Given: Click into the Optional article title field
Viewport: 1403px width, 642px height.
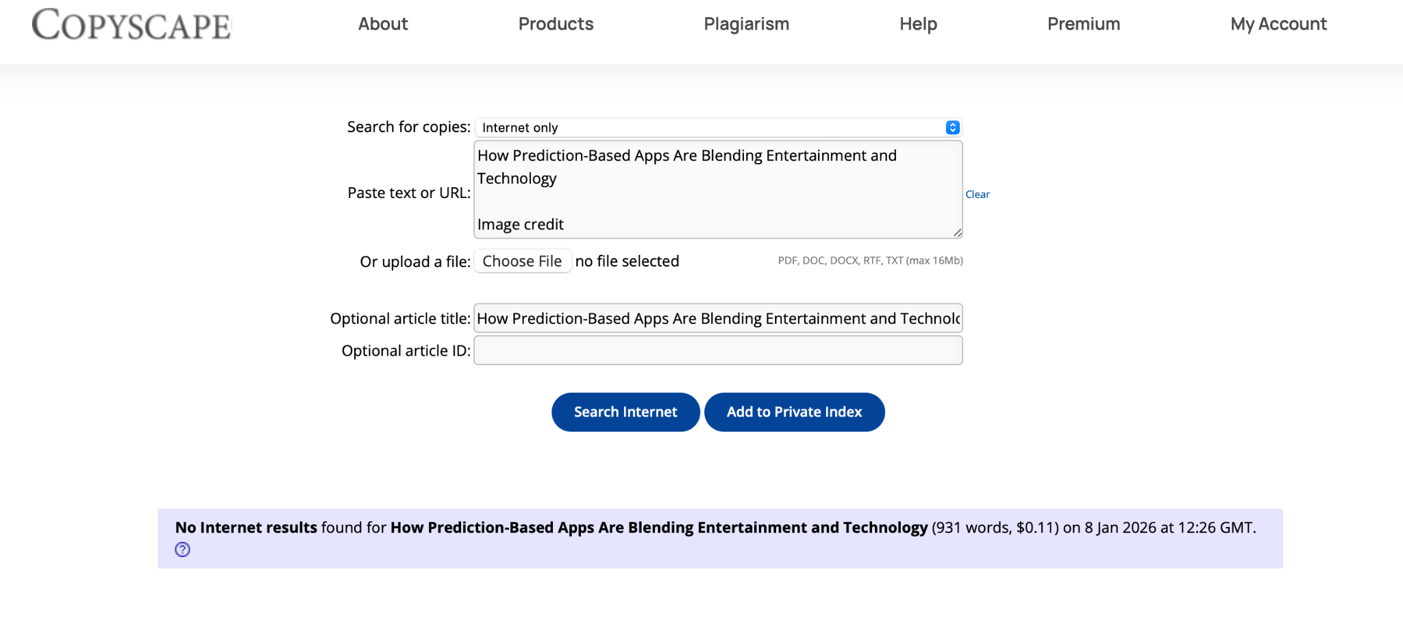Looking at the screenshot, I should pyautogui.click(x=717, y=319).
